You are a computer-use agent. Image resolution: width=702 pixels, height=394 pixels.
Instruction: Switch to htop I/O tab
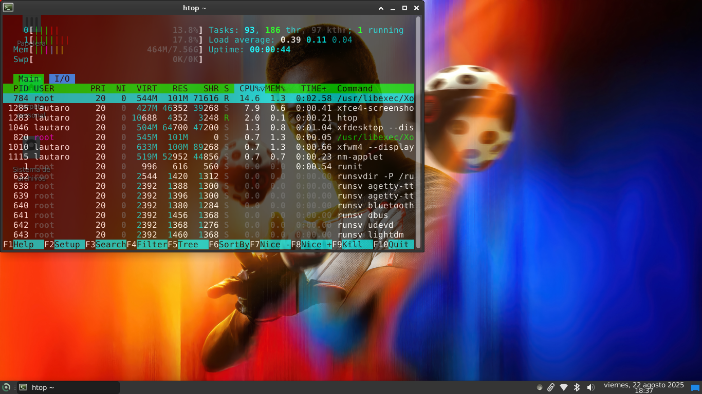click(62, 78)
